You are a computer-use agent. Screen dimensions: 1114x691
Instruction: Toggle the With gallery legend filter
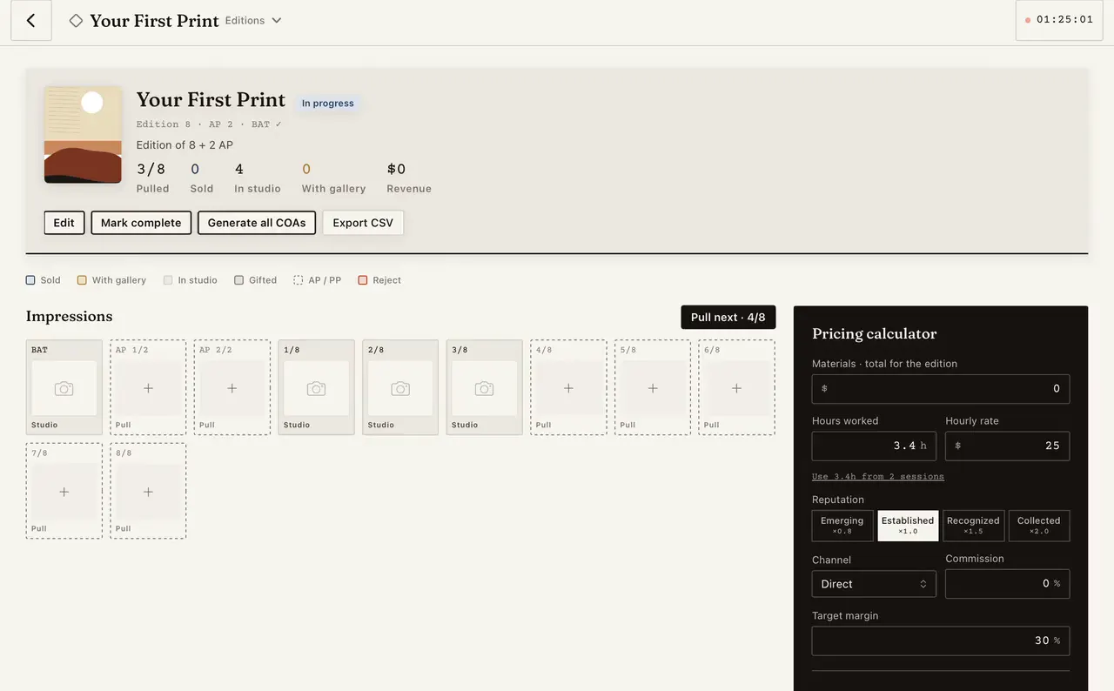coord(111,280)
